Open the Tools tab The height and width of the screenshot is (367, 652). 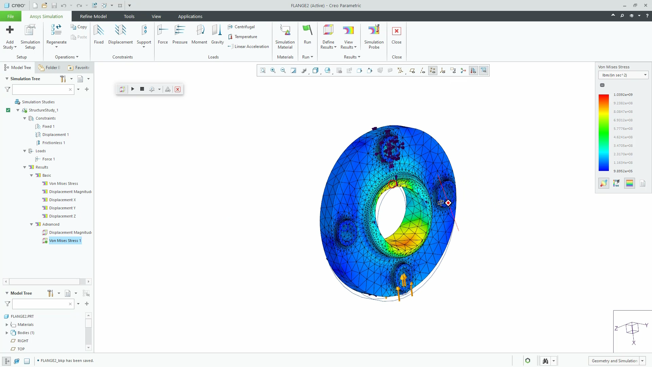click(x=129, y=16)
